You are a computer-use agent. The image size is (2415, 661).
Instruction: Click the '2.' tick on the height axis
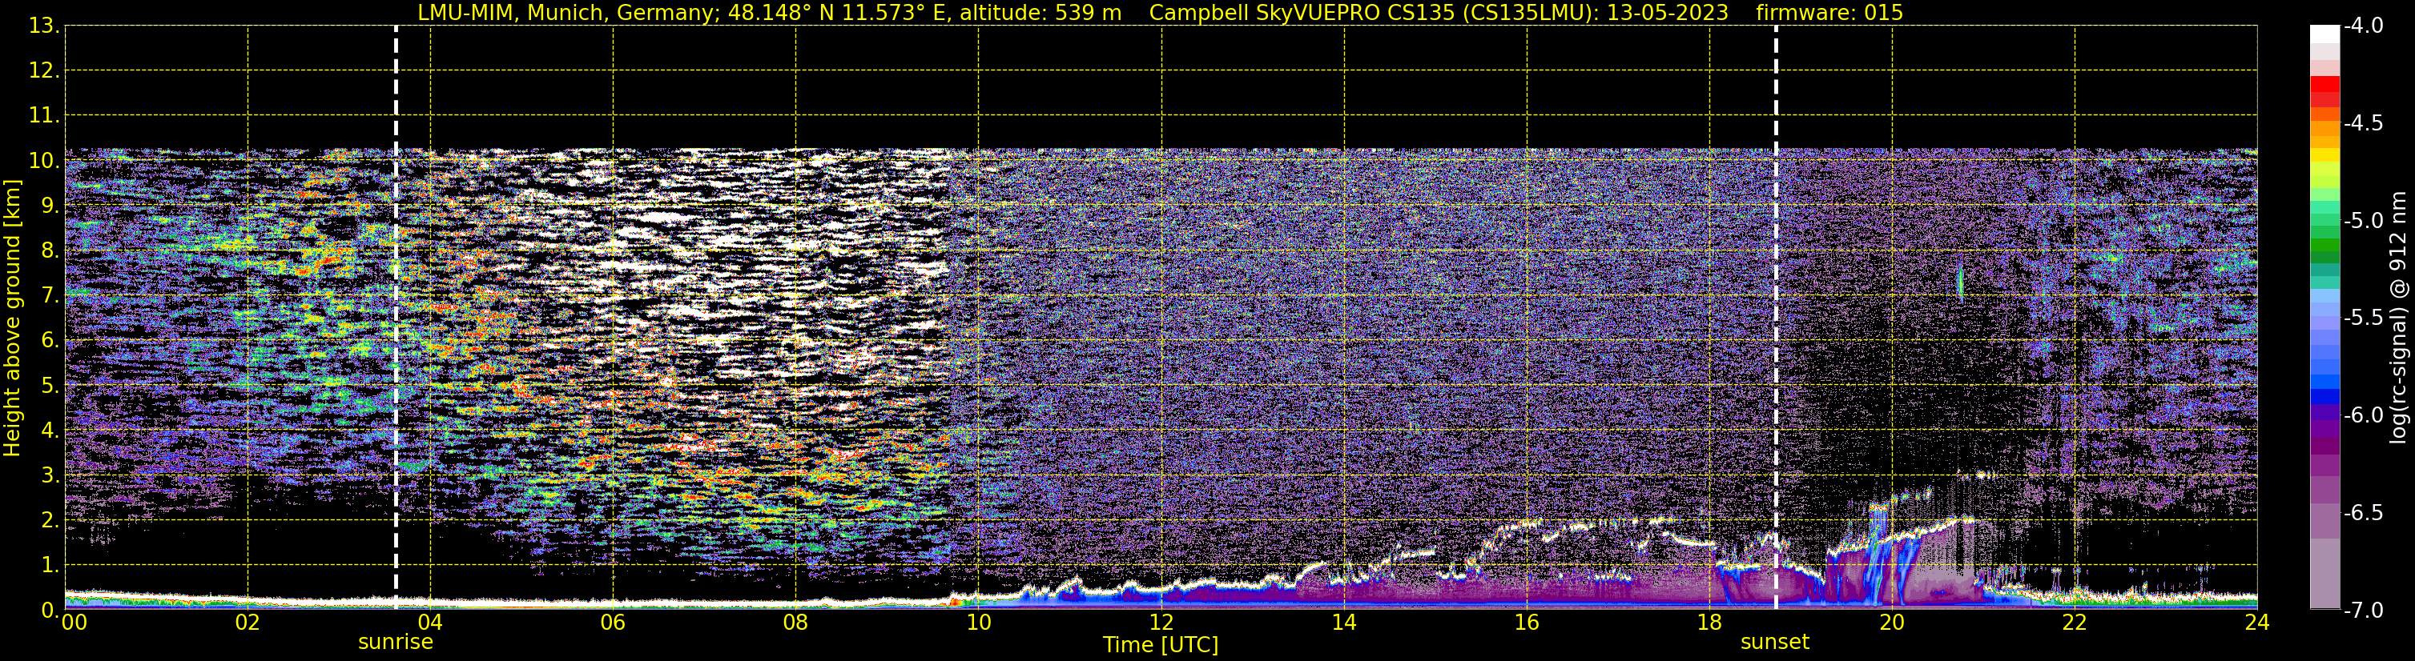click(50, 521)
